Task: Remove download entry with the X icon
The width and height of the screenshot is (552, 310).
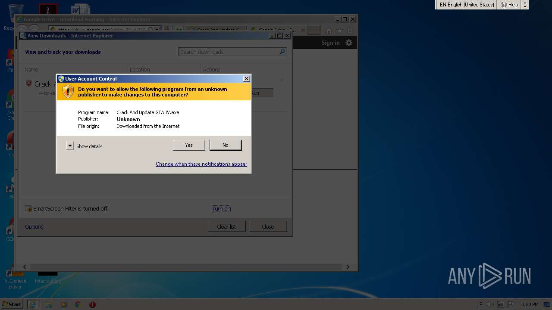Action: [x=282, y=80]
